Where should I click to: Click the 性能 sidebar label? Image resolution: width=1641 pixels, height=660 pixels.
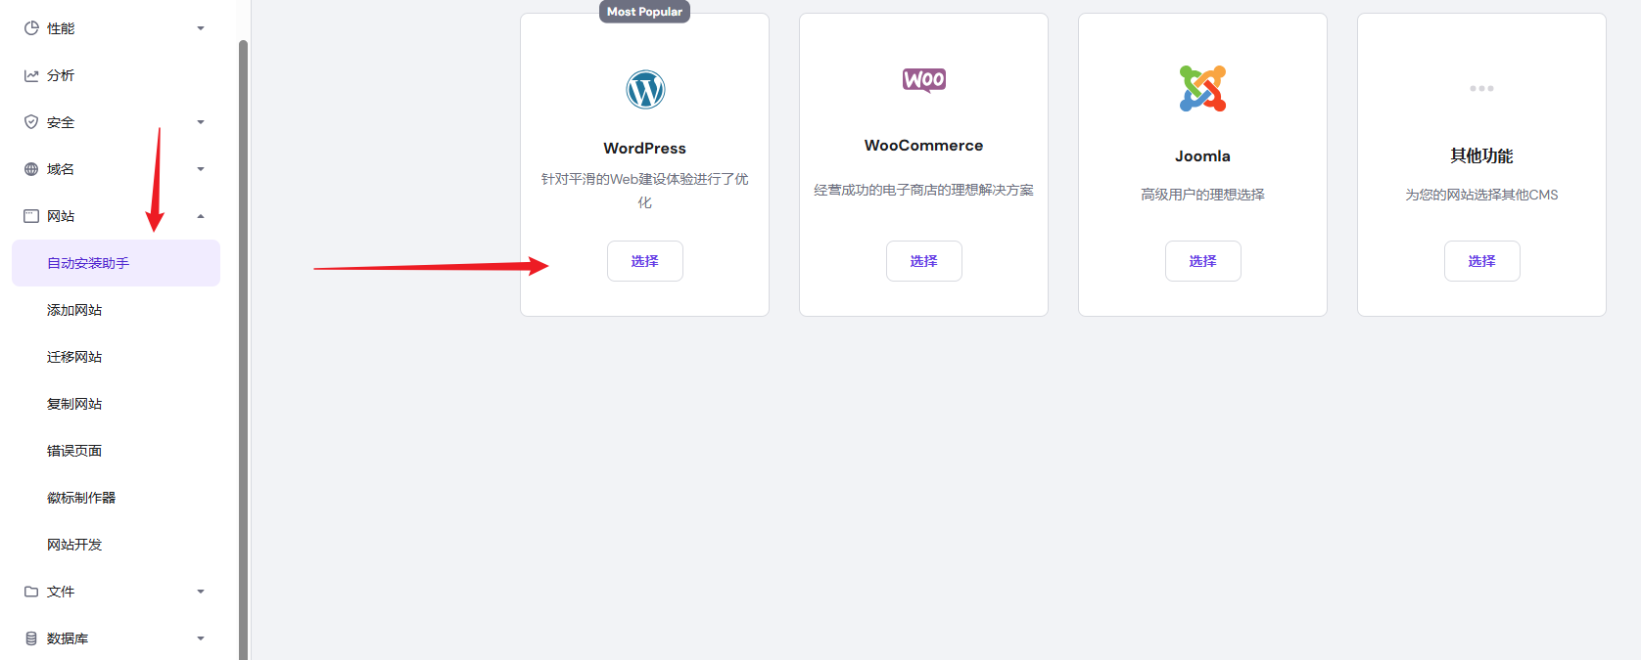coord(61,28)
